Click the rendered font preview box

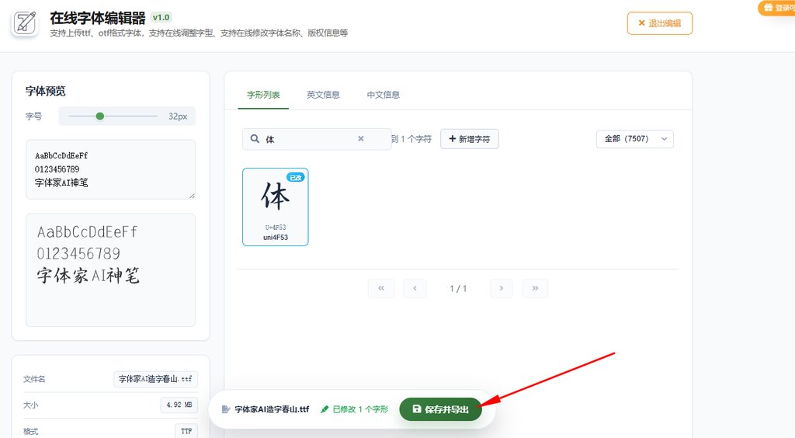[x=110, y=269]
